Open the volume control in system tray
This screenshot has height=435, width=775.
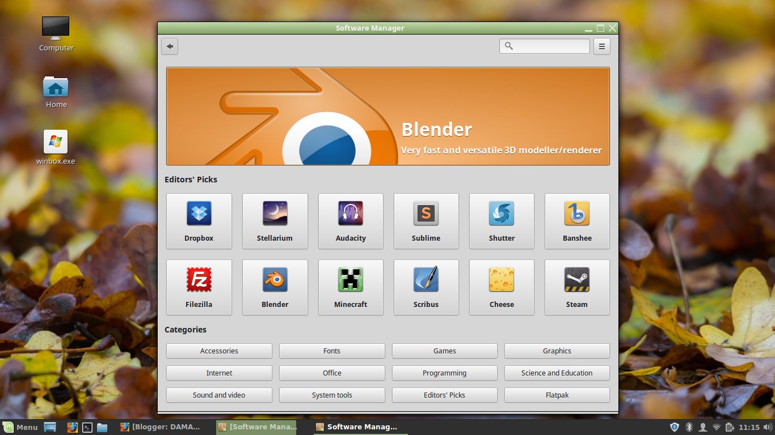point(768,427)
